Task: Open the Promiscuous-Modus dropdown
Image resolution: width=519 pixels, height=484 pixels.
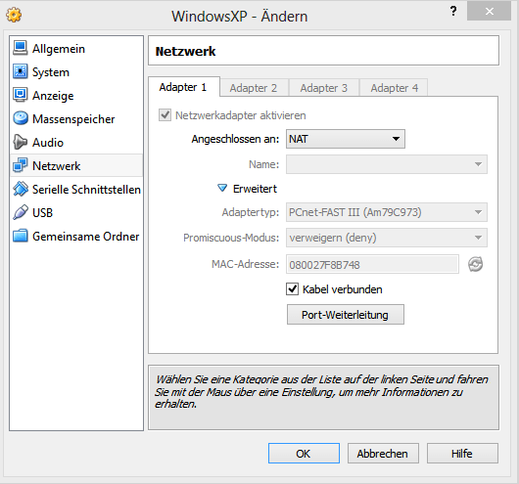Action: coord(387,238)
